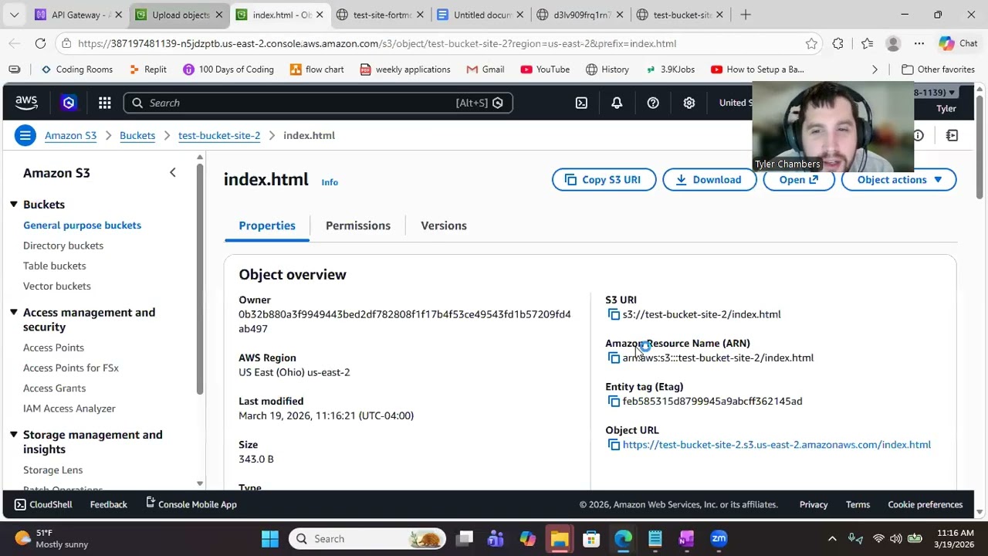Collapse the Amazon S3 side panel arrow
This screenshot has width=988, height=556.
173,173
